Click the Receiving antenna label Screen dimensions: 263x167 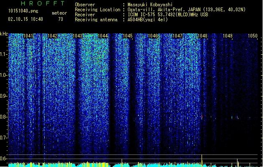coord(96,20)
